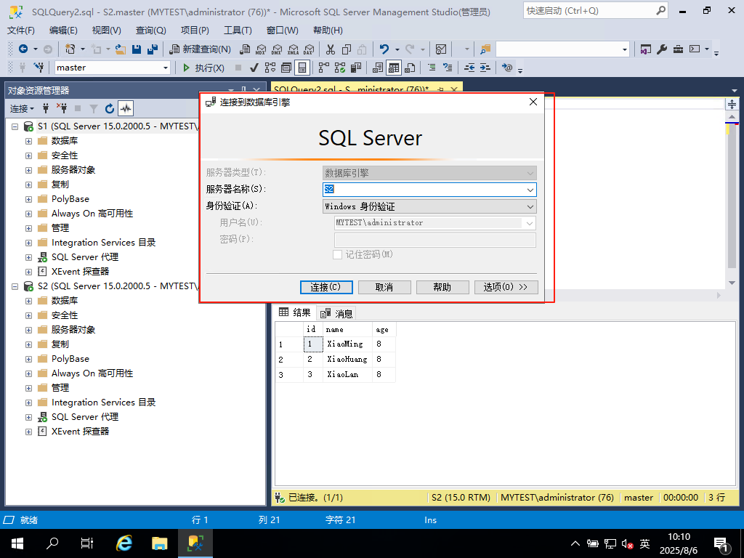The width and height of the screenshot is (744, 558).
Task: Click Internet Explorer icon on taskbar
Action: coord(124,543)
